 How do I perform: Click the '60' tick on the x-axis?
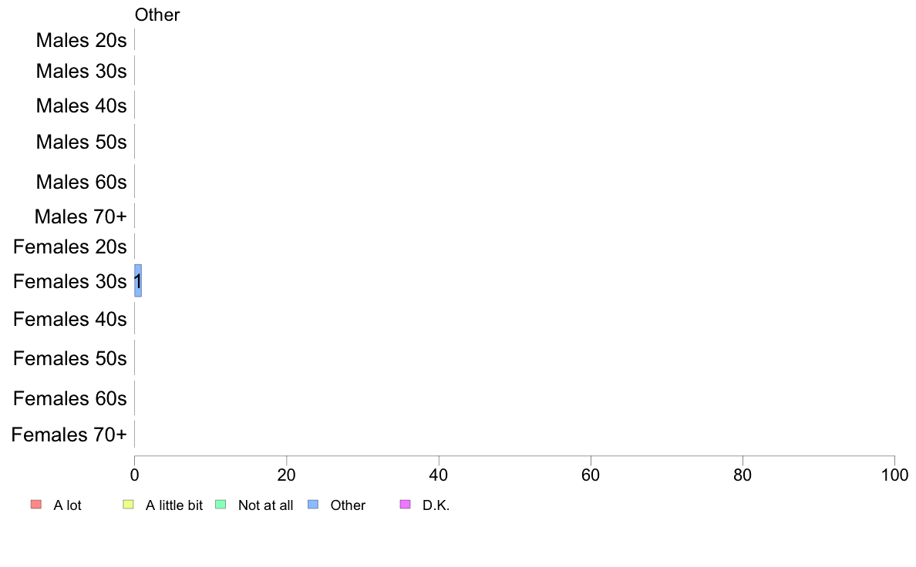click(591, 475)
